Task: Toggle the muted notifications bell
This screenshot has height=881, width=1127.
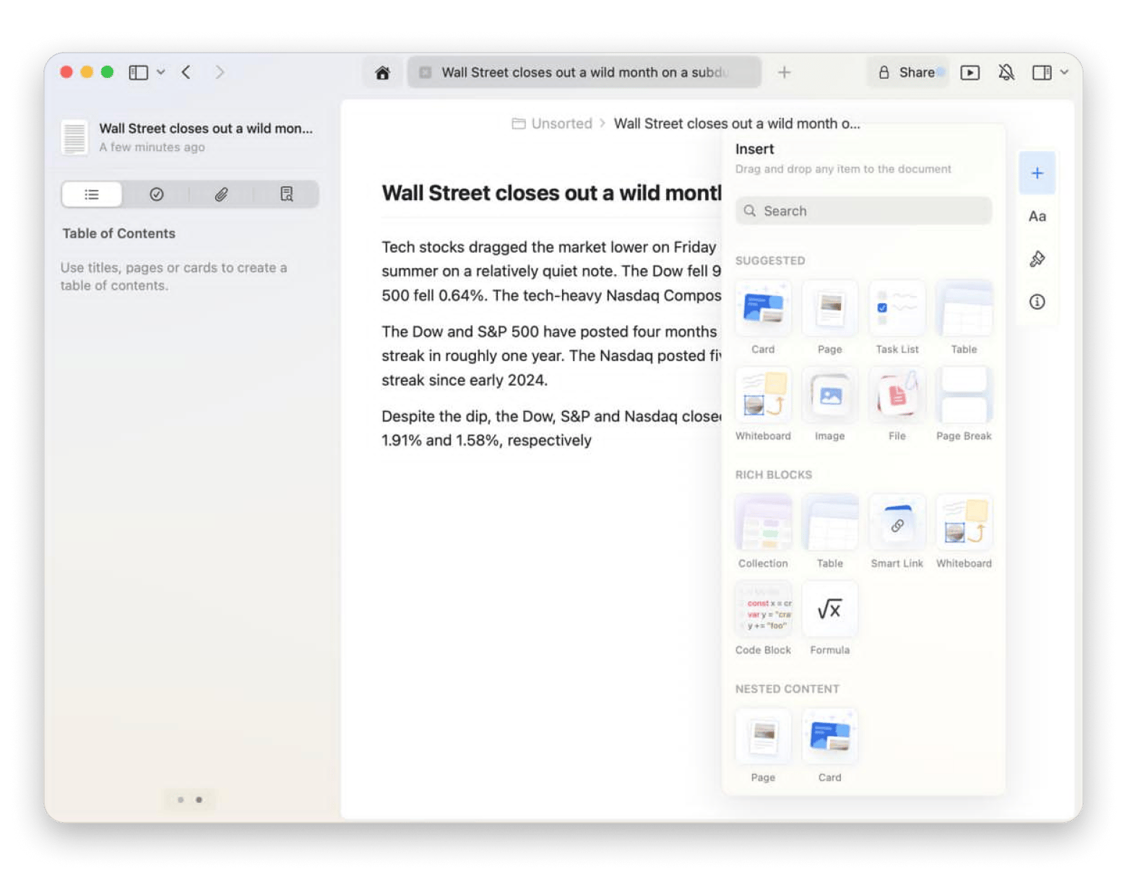Action: 1006,72
